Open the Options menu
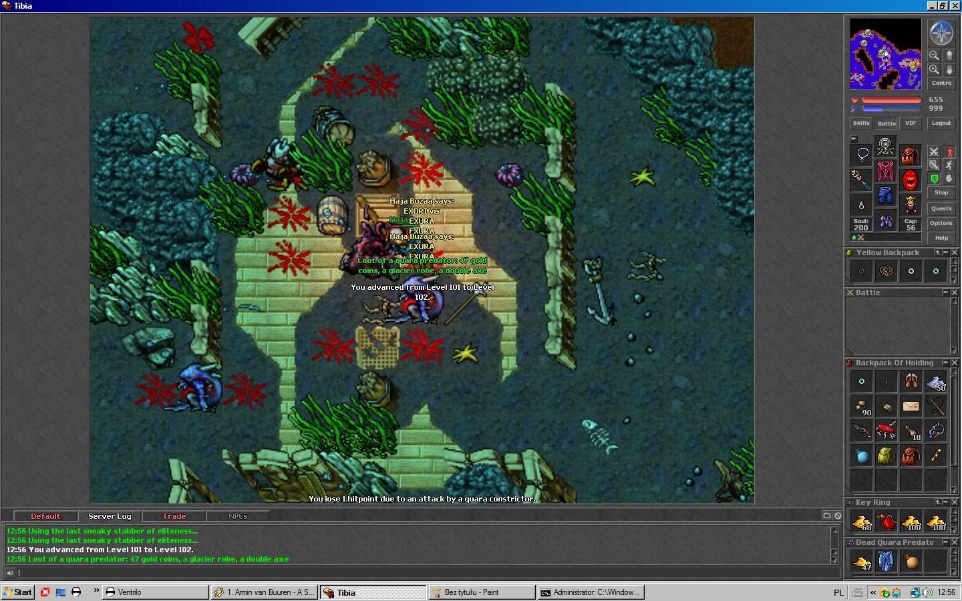The image size is (962, 601). pyautogui.click(x=941, y=223)
